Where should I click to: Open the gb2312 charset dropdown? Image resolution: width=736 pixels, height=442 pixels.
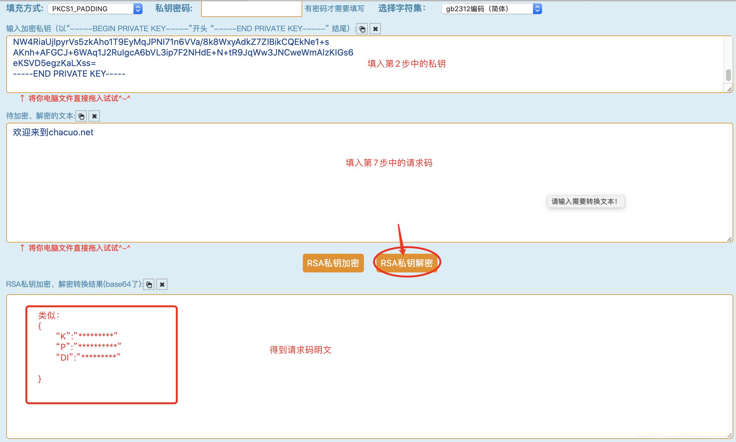(491, 9)
